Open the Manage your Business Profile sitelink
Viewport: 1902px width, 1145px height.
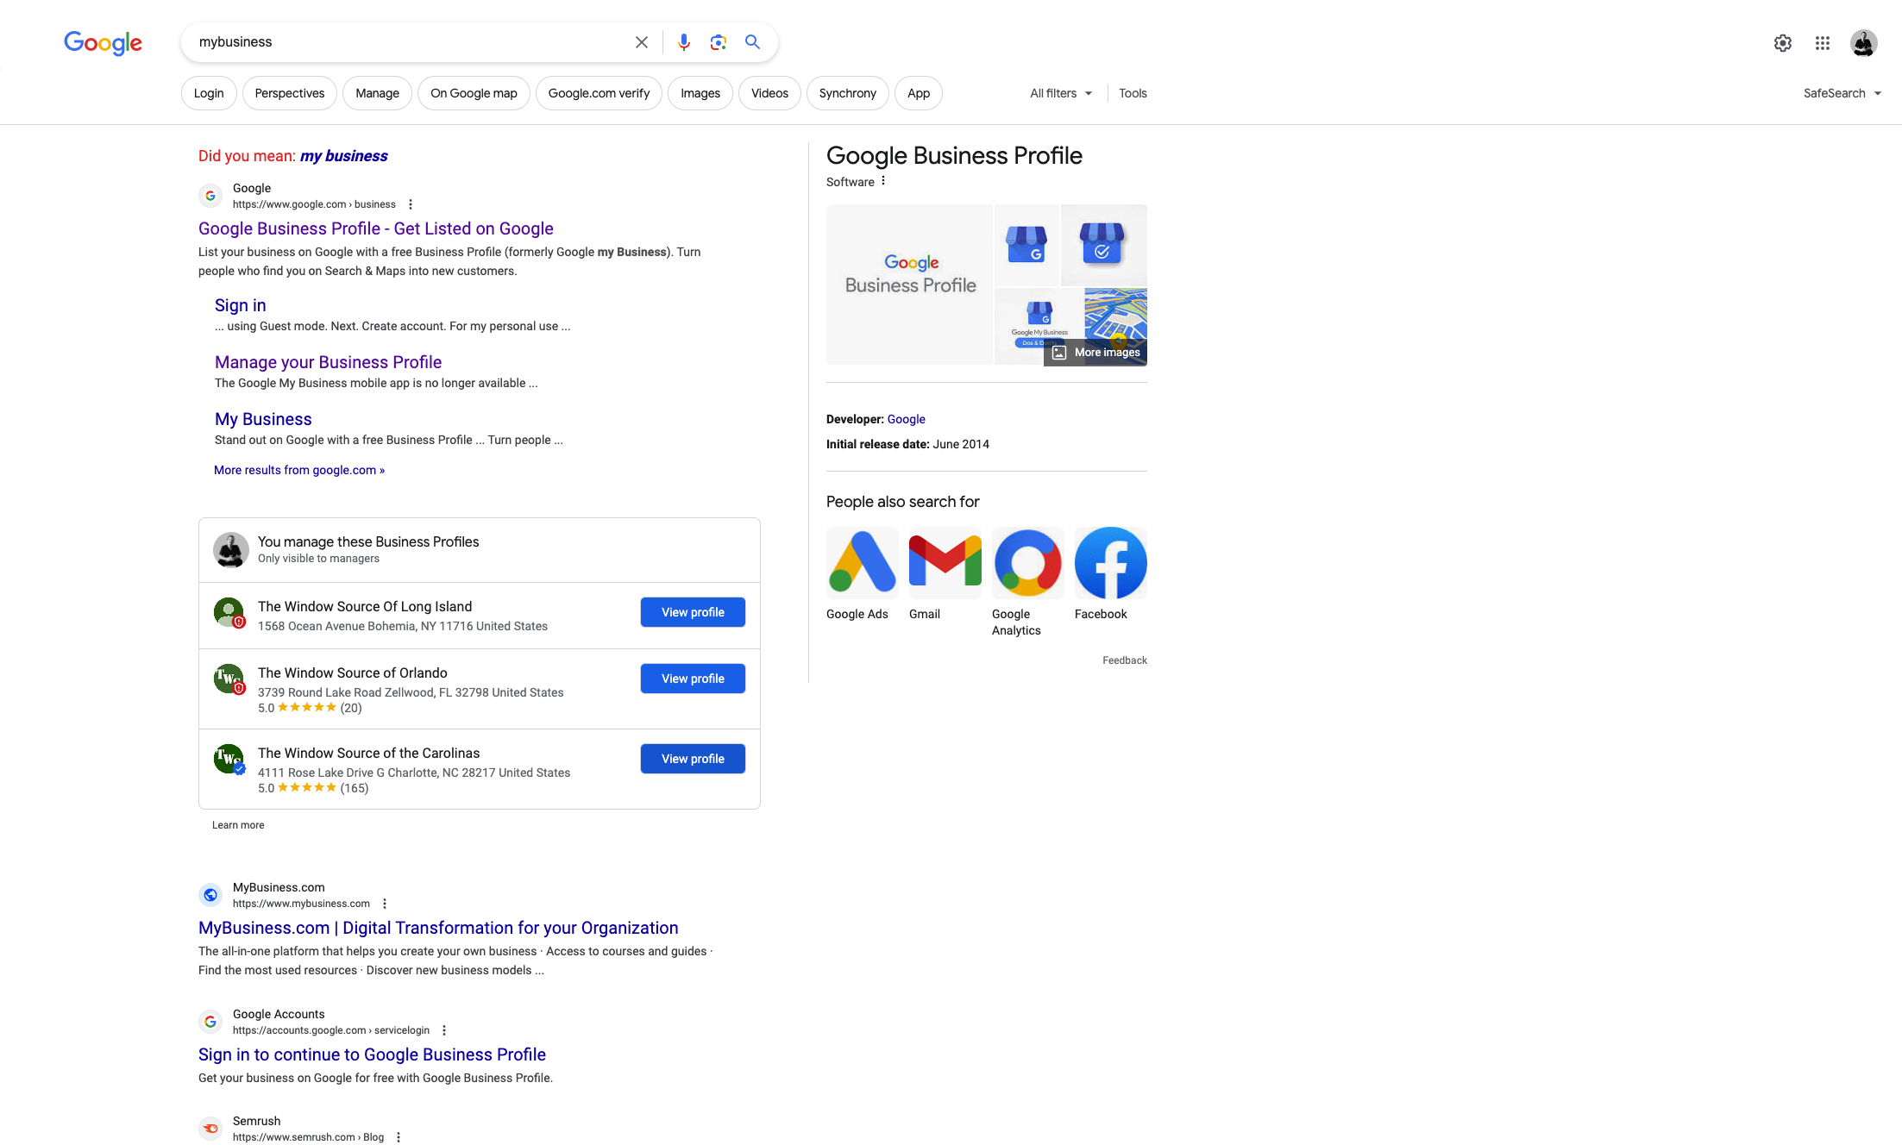click(328, 362)
